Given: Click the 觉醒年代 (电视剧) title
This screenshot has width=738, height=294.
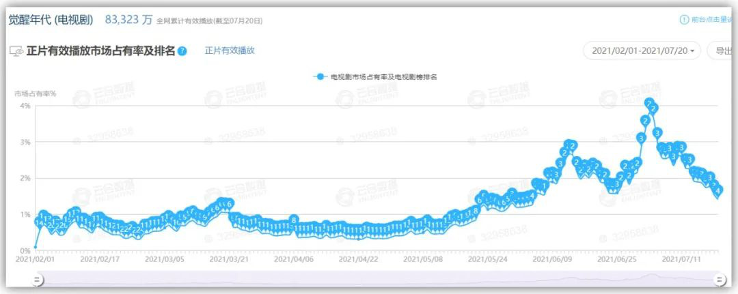Looking at the screenshot, I should (51, 20).
